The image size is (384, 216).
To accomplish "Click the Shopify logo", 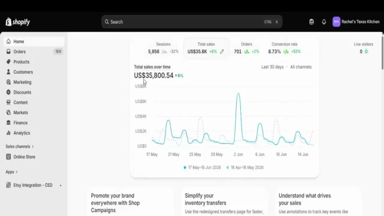I will click(18, 22).
